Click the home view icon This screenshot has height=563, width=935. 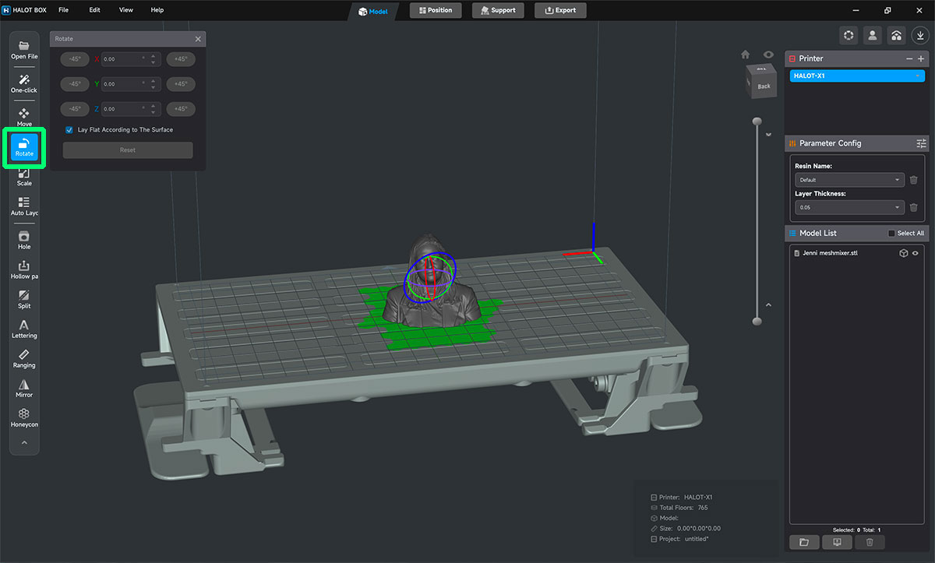tap(746, 55)
